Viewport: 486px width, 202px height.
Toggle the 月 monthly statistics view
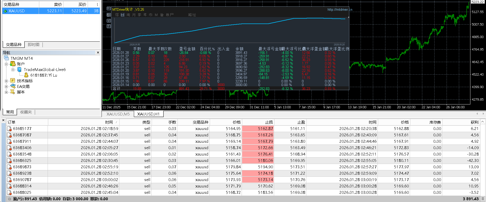coord(134,15)
